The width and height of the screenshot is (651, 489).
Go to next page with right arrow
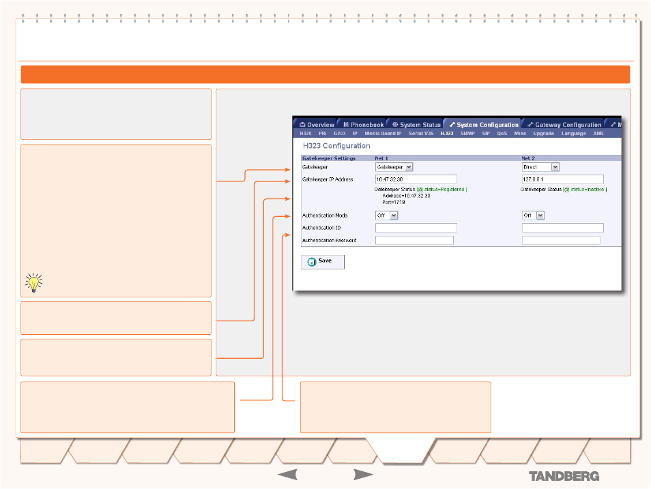pos(363,475)
